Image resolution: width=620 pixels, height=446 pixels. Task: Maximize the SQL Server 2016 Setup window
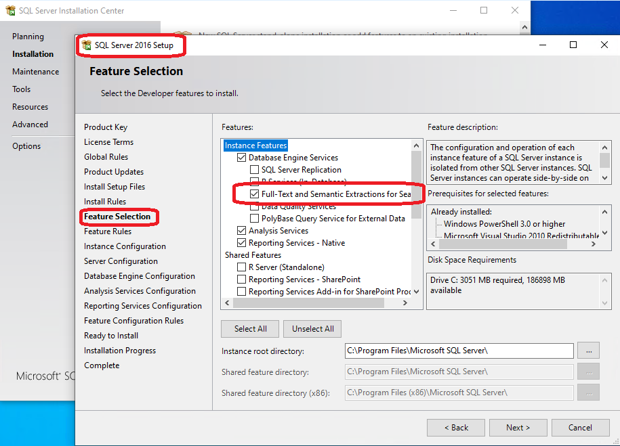click(x=573, y=45)
